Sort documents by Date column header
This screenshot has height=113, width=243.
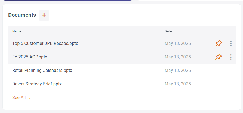pyautogui.click(x=168, y=31)
